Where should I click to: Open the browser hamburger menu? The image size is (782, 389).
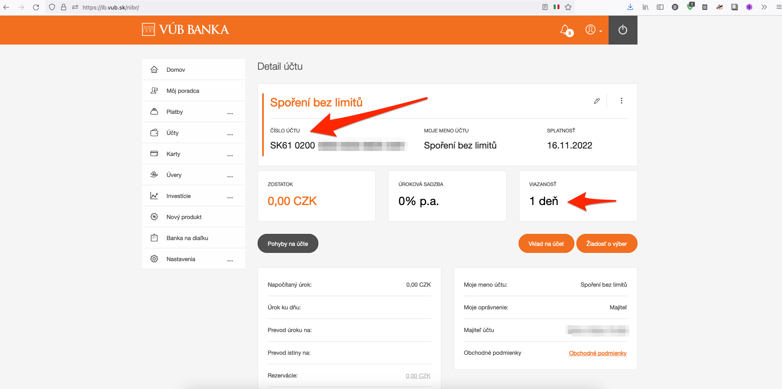tap(778, 7)
